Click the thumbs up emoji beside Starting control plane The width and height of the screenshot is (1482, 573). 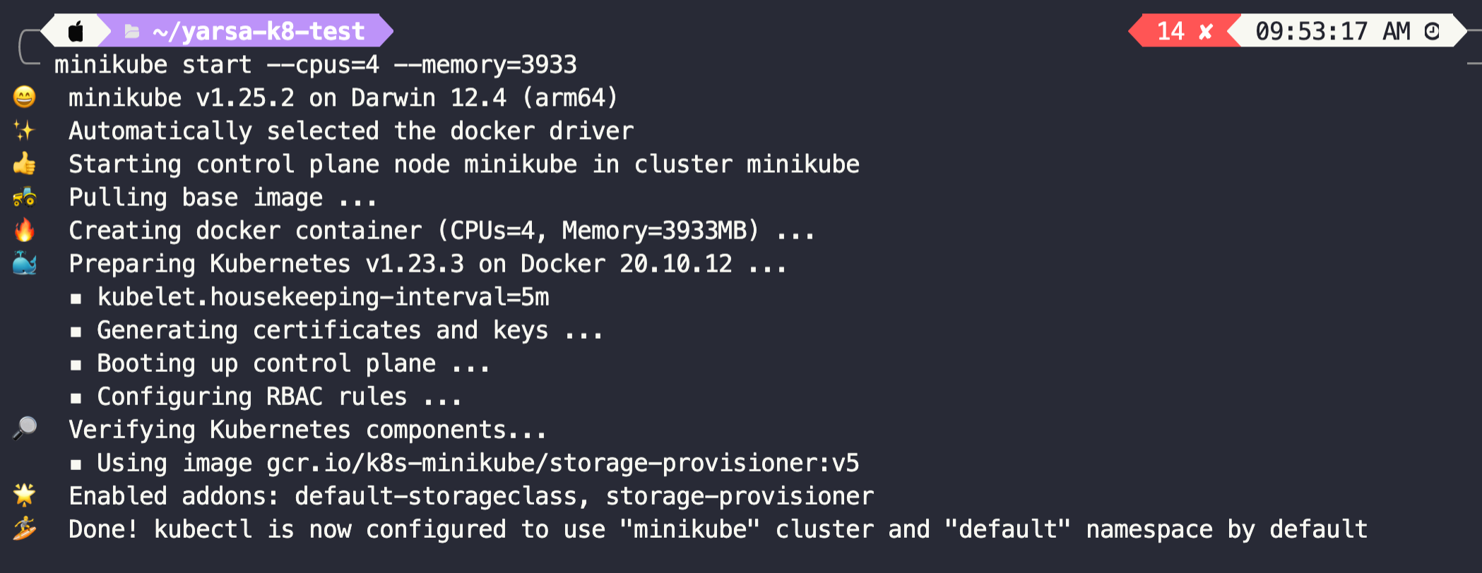click(24, 164)
